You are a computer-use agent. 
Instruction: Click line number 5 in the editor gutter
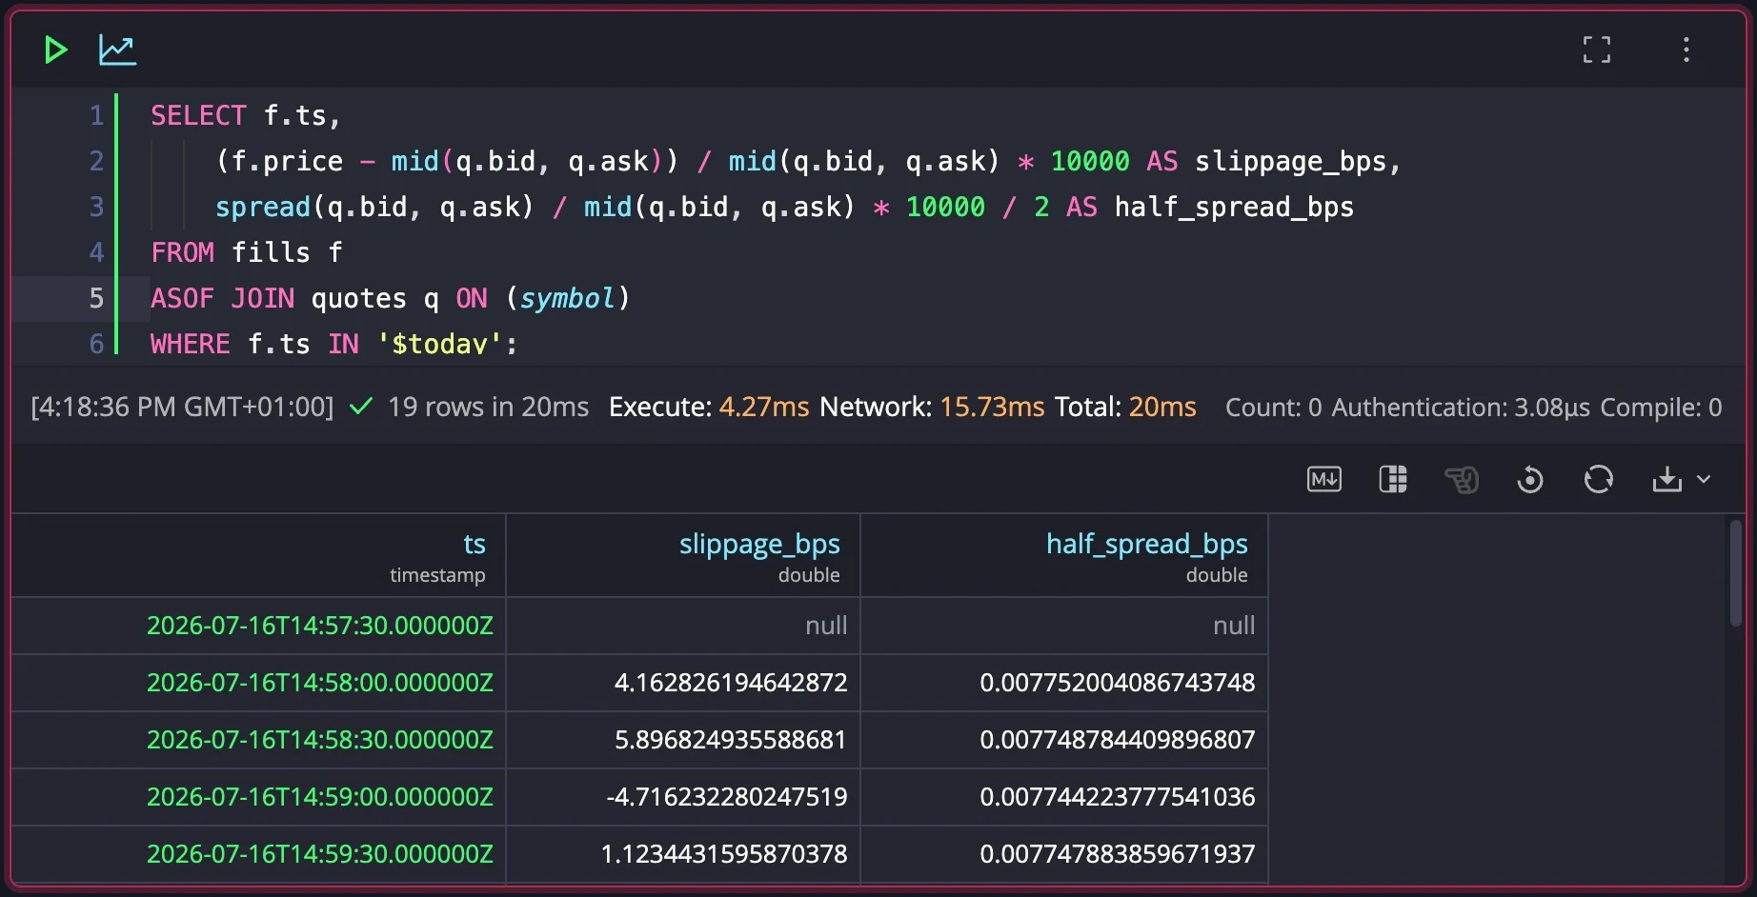pos(96,298)
